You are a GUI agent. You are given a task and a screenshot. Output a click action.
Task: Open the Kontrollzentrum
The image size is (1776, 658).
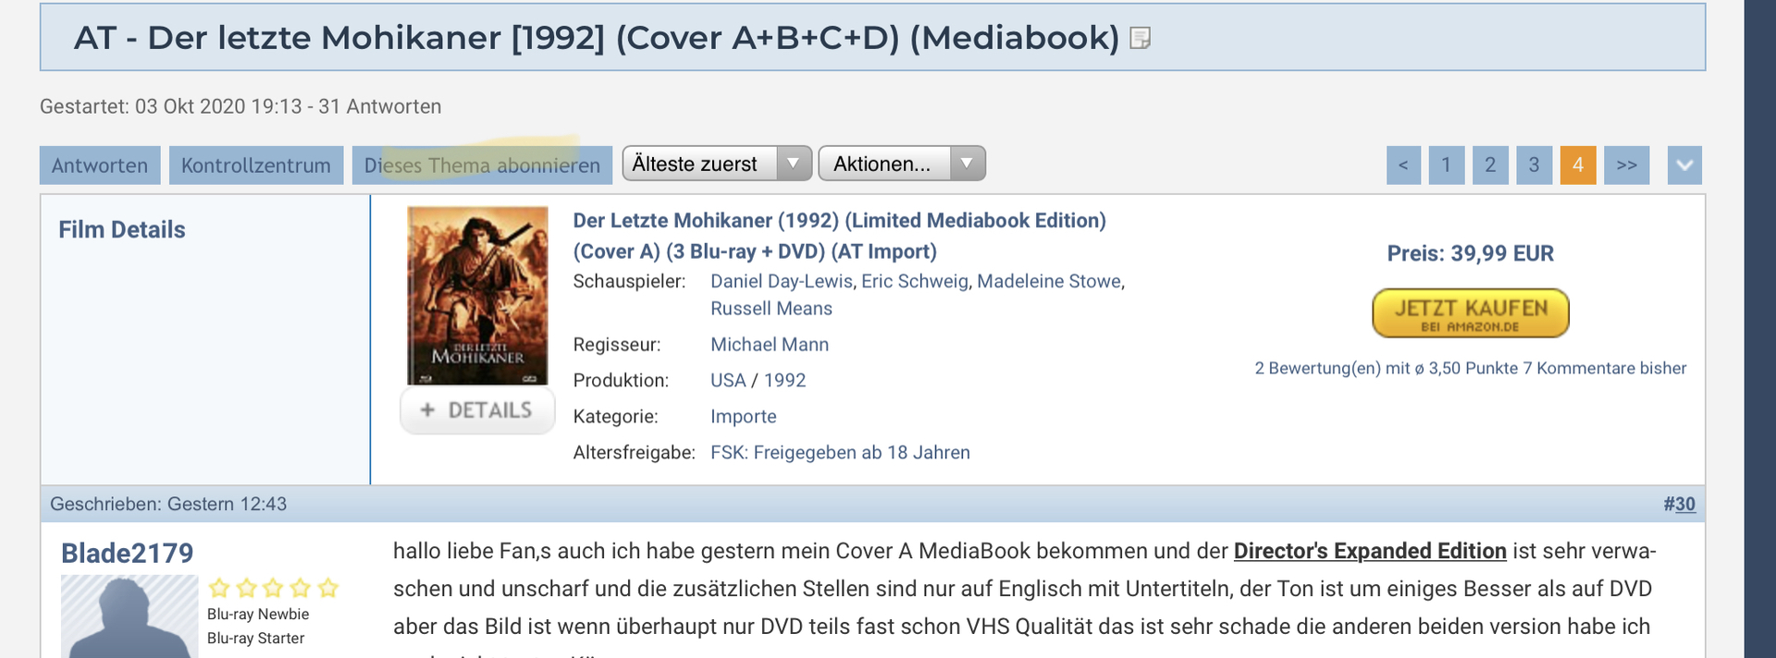click(256, 165)
